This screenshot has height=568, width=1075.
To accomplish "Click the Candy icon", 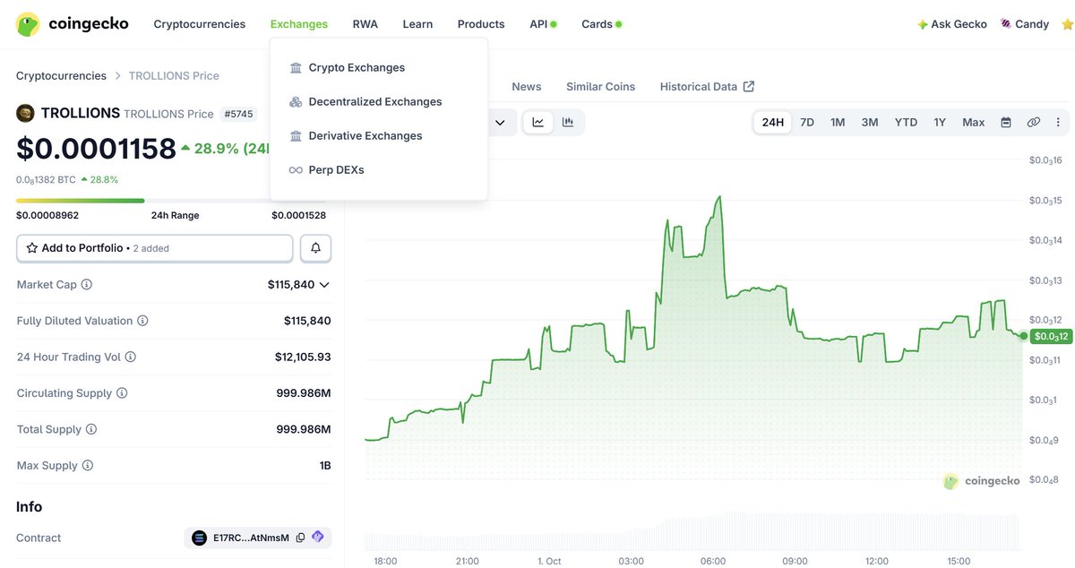I will pyautogui.click(x=1006, y=24).
